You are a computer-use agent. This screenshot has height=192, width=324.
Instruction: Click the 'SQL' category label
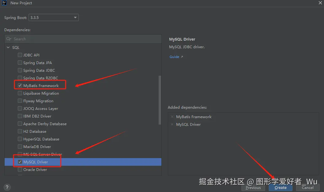pyautogui.click(x=16, y=48)
